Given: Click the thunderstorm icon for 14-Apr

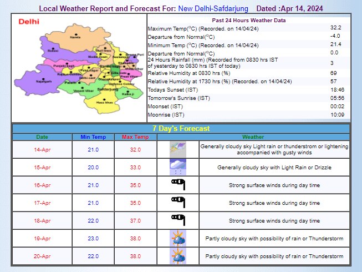Looking at the screenshot, I should click(x=178, y=149).
